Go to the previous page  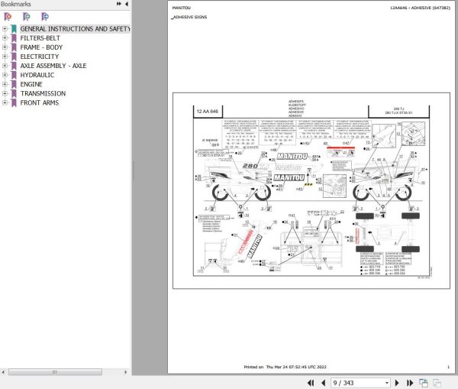[x=323, y=383]
